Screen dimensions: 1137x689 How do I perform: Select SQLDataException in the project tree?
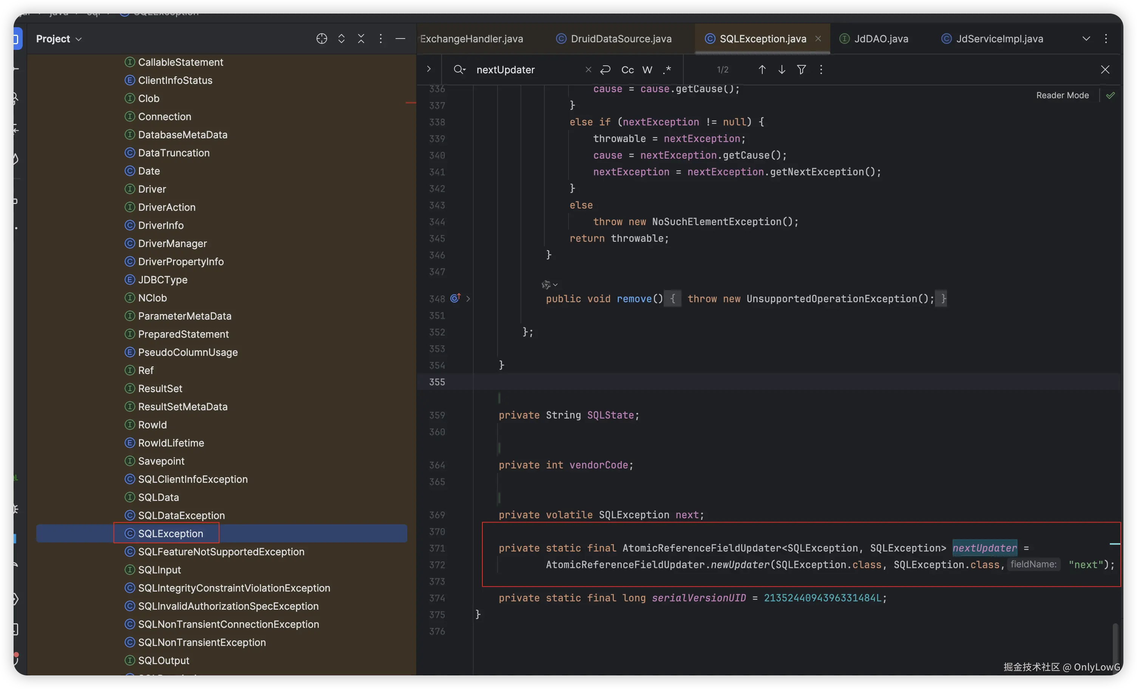pos(181,516)
